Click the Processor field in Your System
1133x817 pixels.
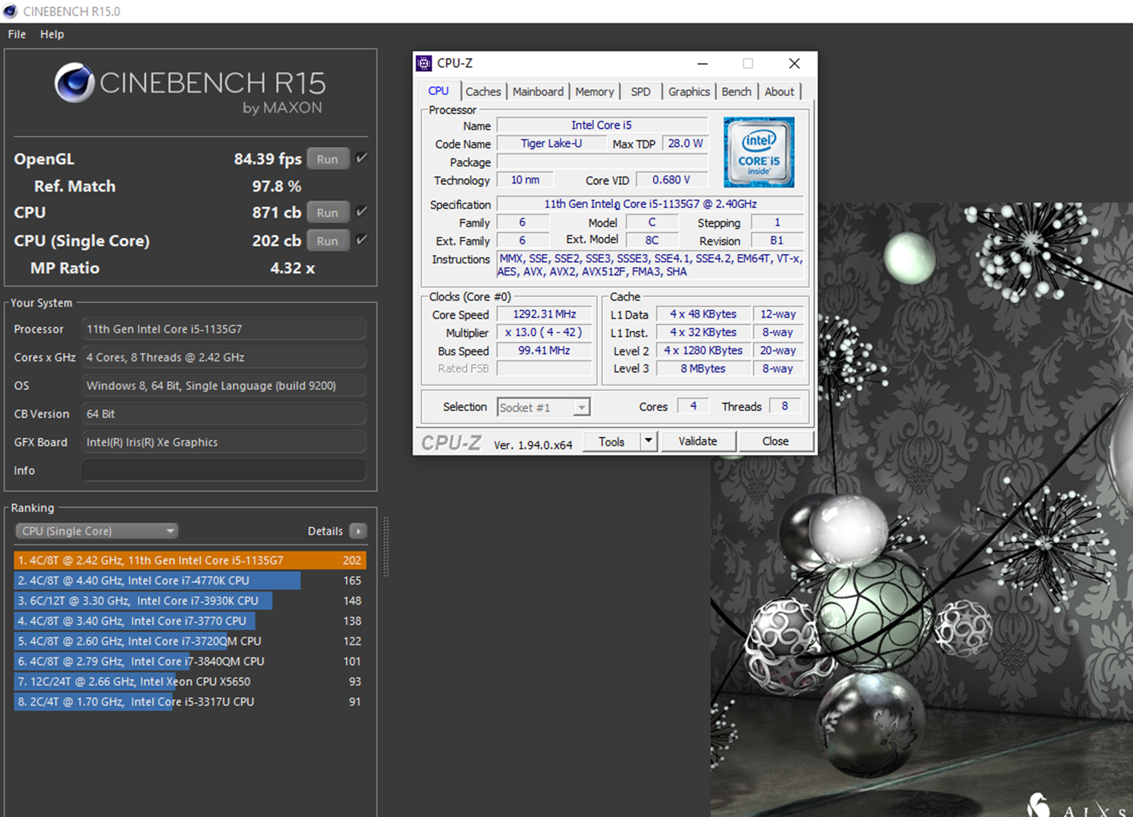(224, 329)
